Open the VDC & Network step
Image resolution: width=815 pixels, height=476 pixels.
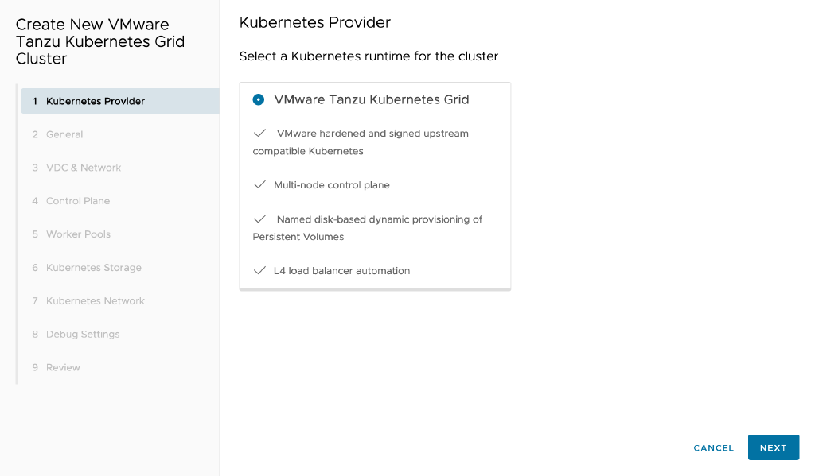pos(83,168)
